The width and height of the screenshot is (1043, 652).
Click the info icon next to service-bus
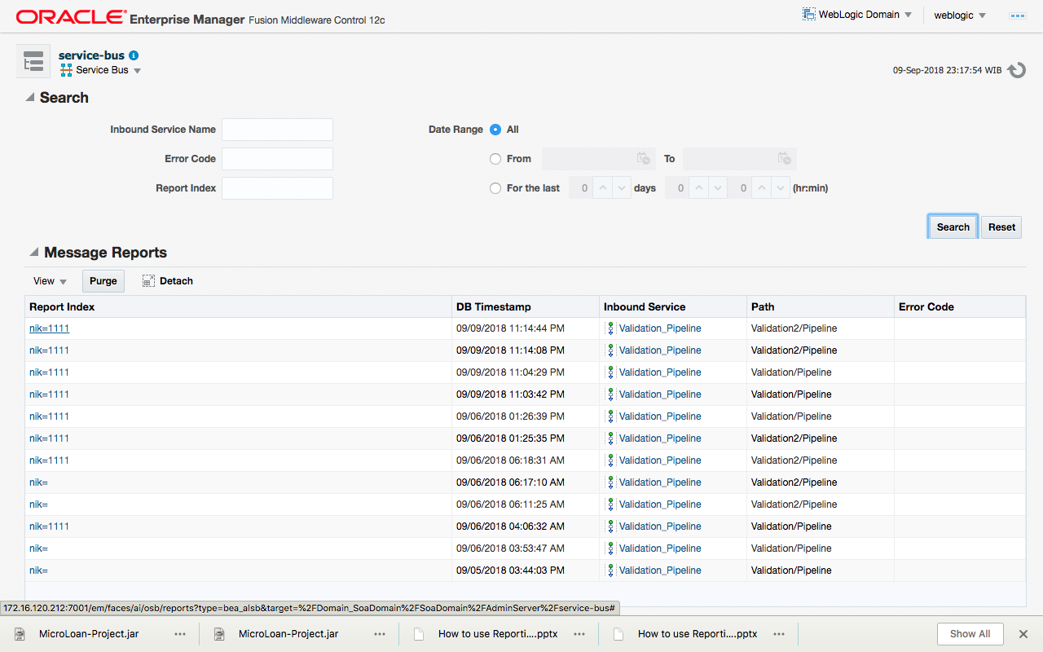click(x=132, y=55)
